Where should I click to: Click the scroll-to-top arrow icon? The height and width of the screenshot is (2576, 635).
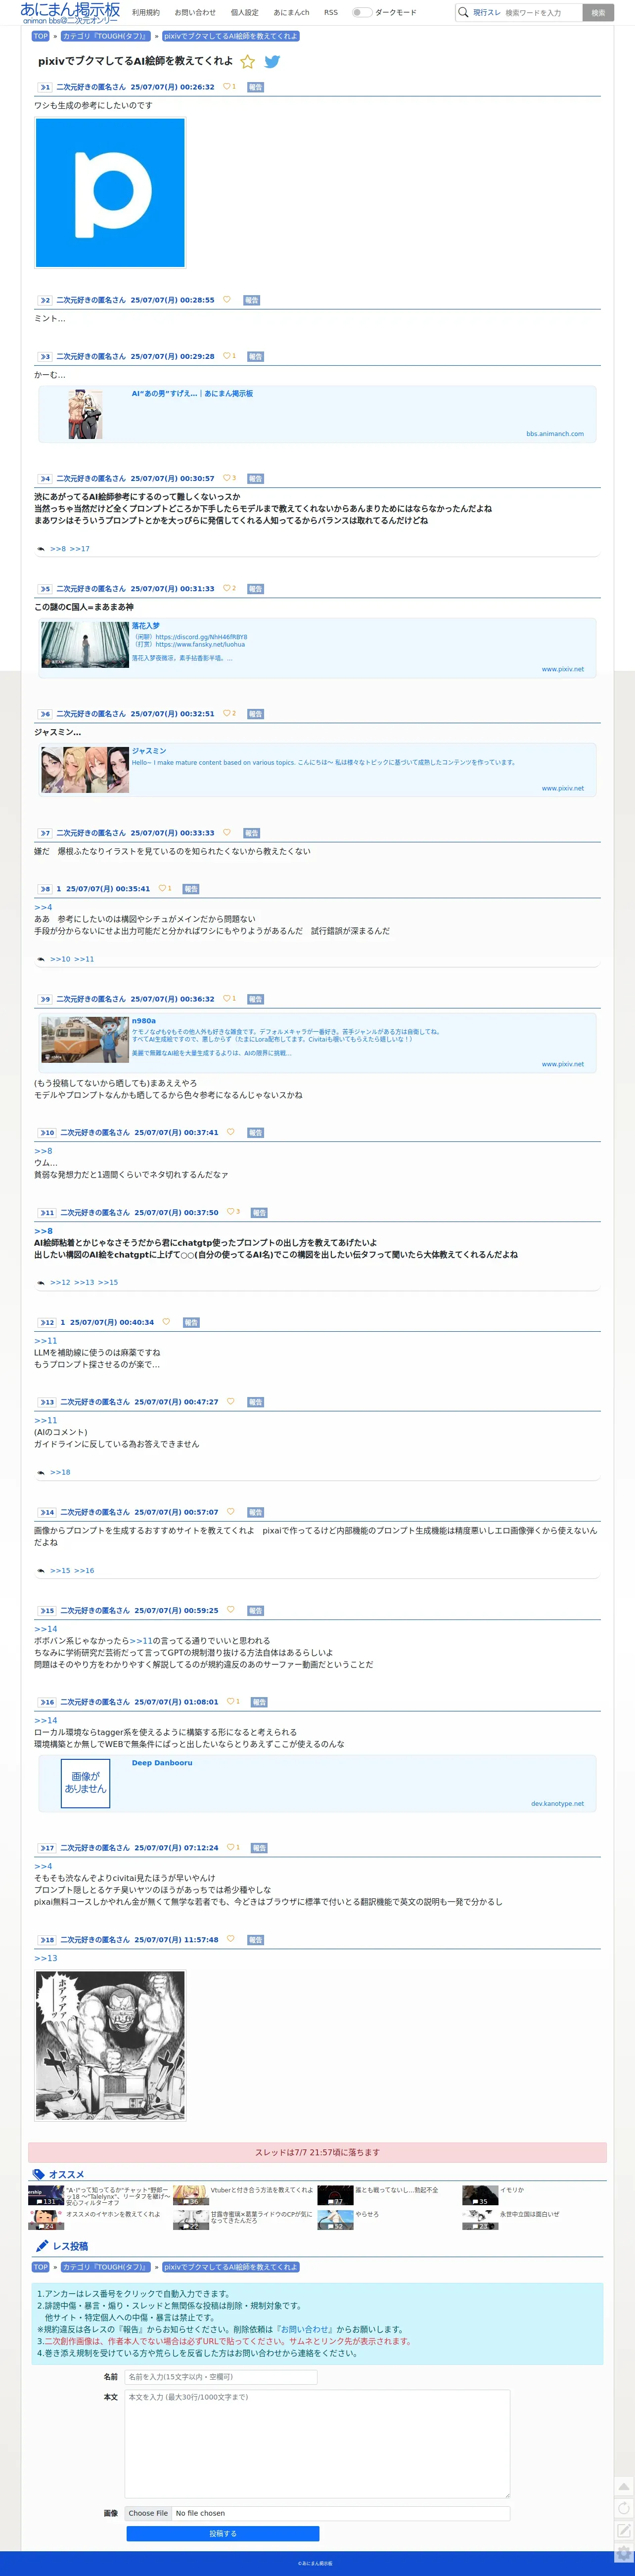point(624,2486)
